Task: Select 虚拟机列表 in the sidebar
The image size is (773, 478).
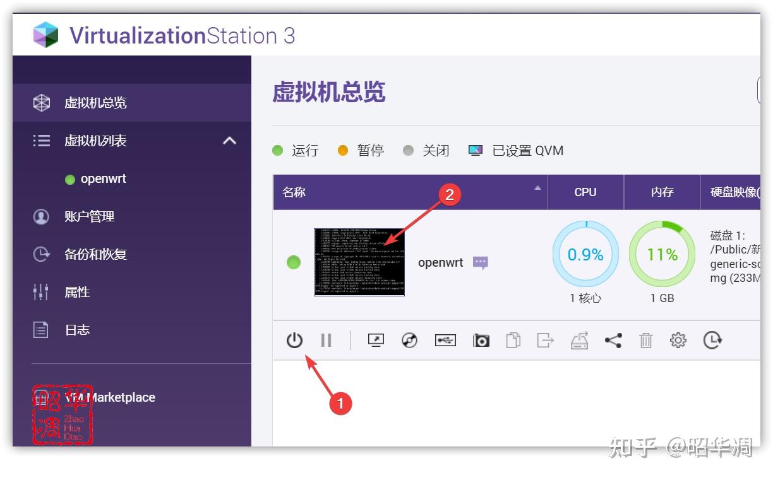Action: tap(132, 141)
